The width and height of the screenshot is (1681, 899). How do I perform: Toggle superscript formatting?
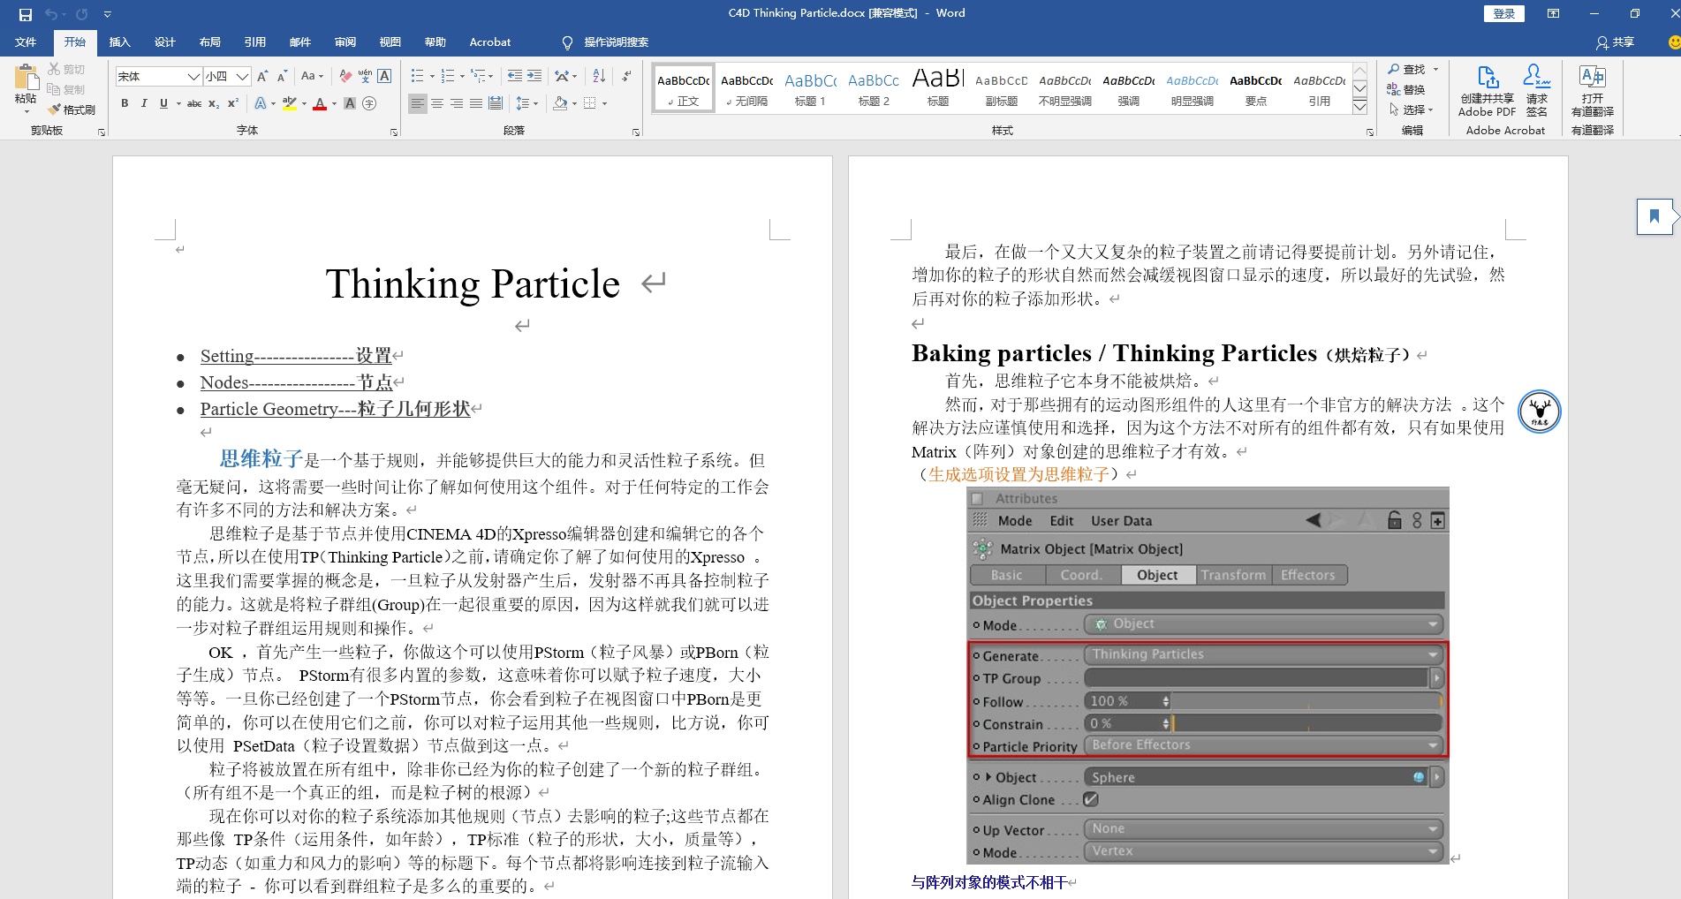pos(233,103)
